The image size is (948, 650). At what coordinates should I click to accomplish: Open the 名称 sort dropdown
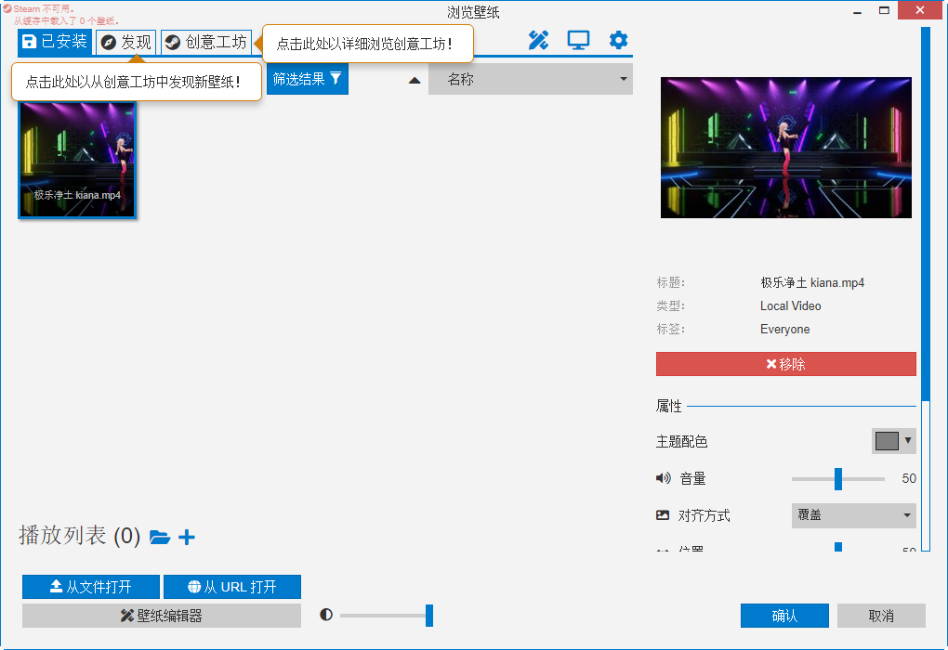pos(530,79)
